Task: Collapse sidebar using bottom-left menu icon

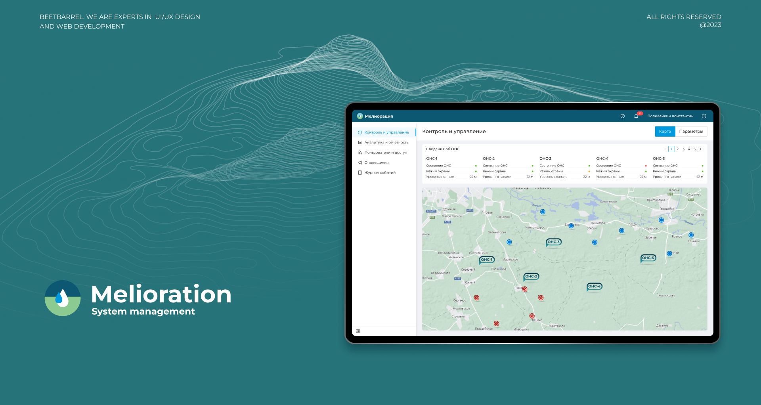Action: click(x=358, y=331)
